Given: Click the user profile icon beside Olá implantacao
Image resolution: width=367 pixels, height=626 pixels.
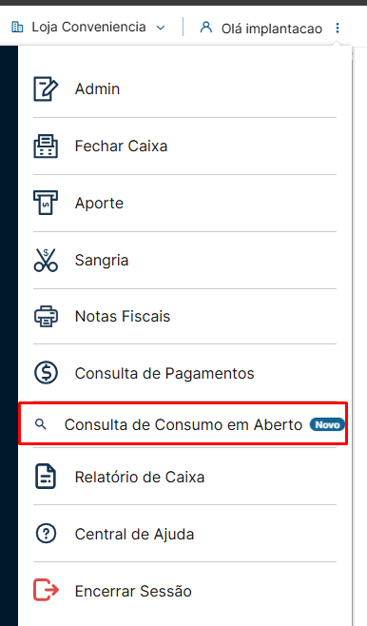Looking at the screenshot, I should click(205, 28).
